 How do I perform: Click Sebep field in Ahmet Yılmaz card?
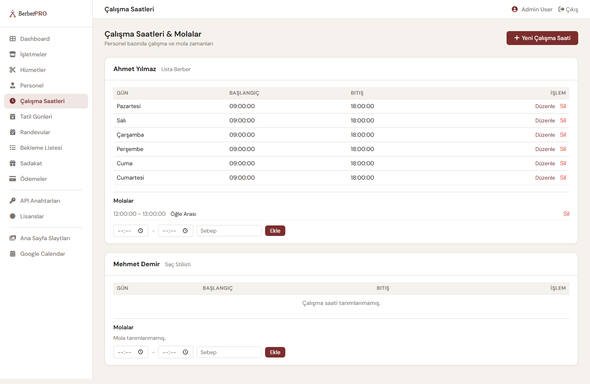click(x=229, y=231)
